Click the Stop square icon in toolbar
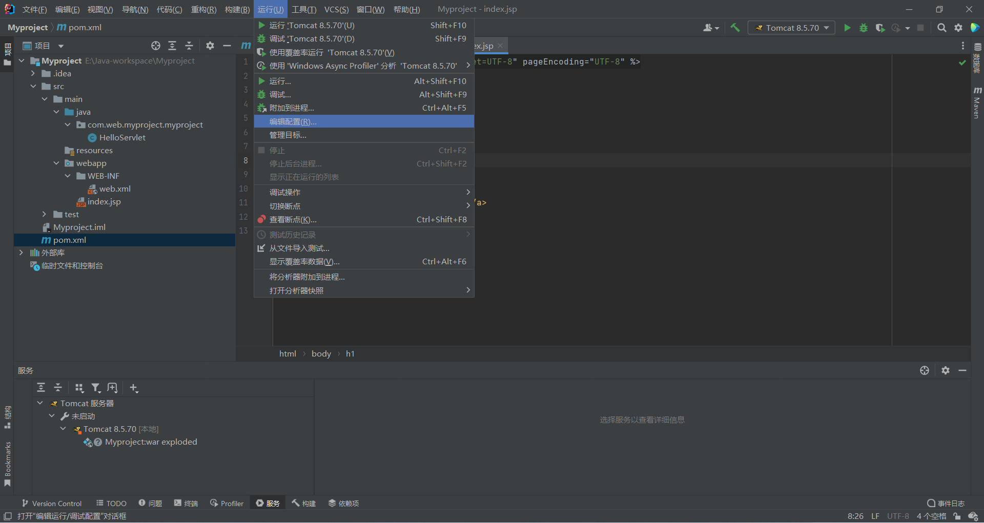 920,28
